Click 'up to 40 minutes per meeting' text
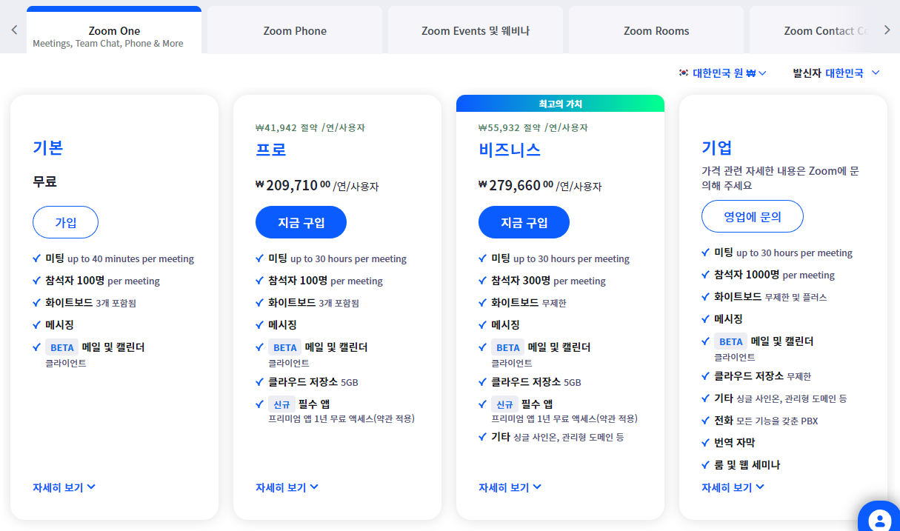The height and width of the screenshot is (531, 900). (130, 259)
